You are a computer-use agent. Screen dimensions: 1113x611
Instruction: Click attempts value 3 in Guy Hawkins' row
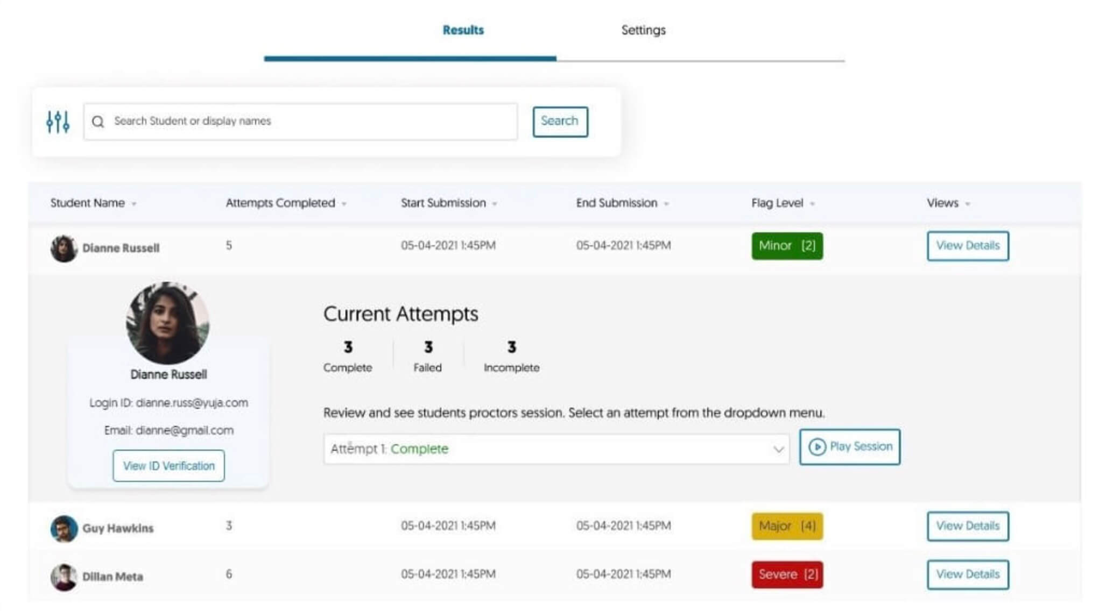[229, 526]
